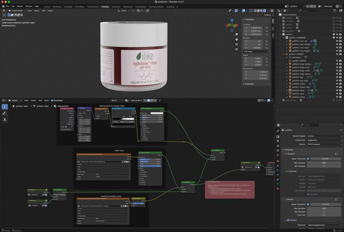Open the Object properties orange square tab
Screen dimensions: 344x232
pos(278,161)
